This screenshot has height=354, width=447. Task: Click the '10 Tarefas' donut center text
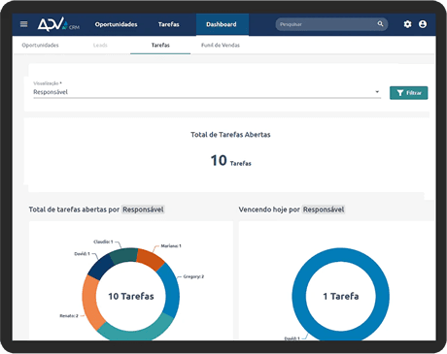[131, 296]
